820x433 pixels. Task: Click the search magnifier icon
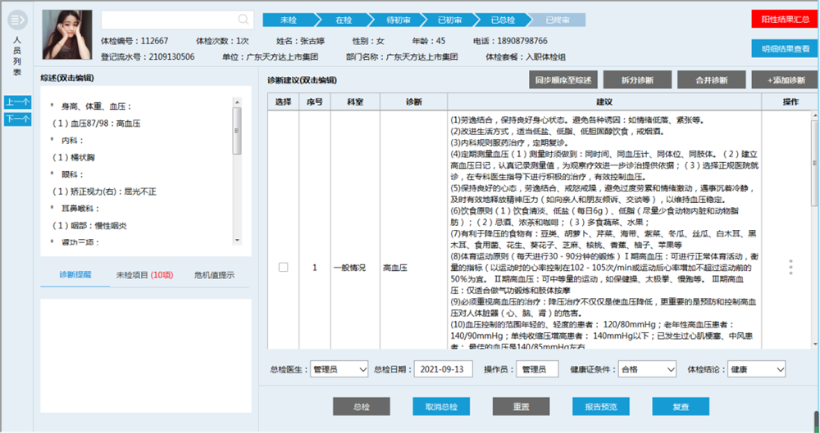[x=244, y=20]
